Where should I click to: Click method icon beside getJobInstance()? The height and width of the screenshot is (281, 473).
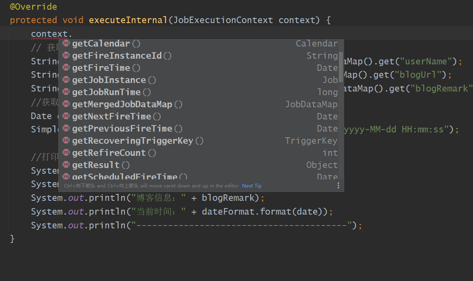(x=66, y=80)
